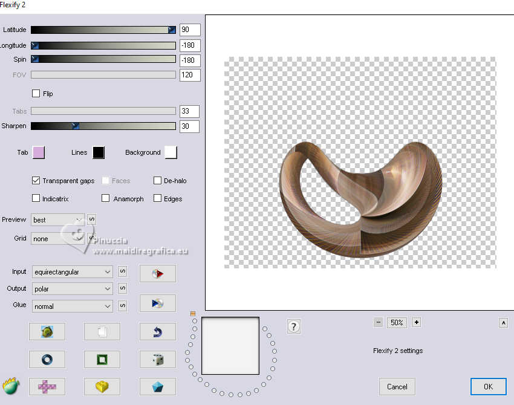Viewport: 514px width, 405px height.
Task: Click the blue undo arrow button
Action: [x=158, y=332]
